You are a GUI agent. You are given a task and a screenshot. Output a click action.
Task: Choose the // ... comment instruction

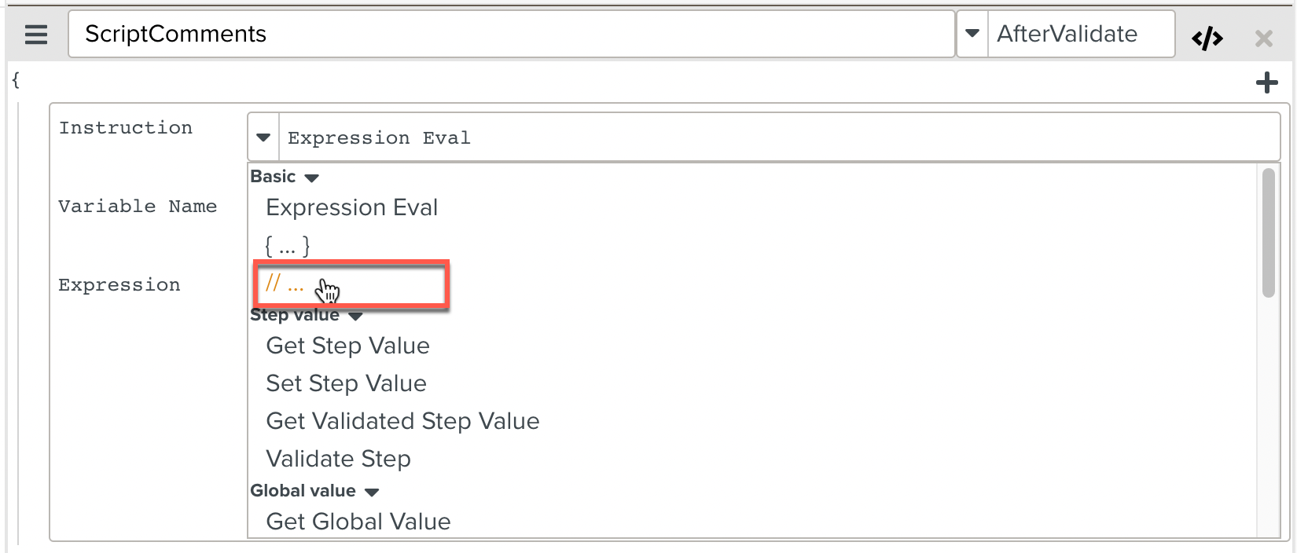pos(285,284)
